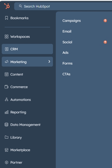The width and height of the screenshot is (112, 168).
Task: Open Reporting menu label
Action: pyautogui.click(x=18, y=112)
